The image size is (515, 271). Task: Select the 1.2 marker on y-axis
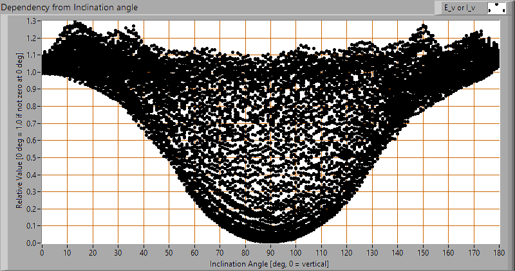click(32, 39)
